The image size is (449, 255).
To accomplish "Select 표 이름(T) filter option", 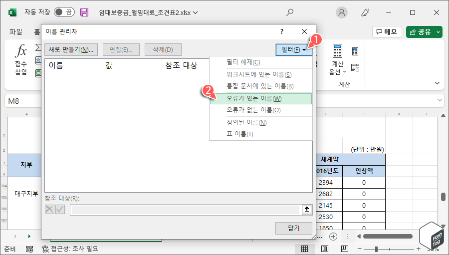I will [261, 134].
